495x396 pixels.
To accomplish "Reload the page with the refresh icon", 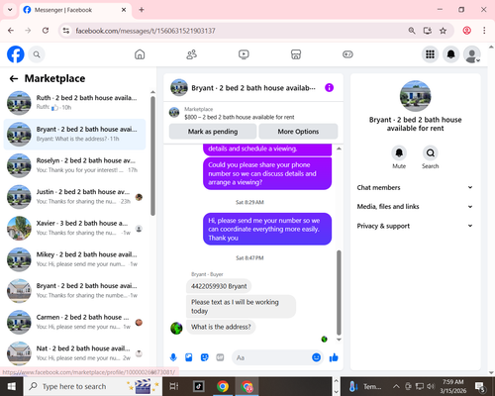I will (x=46, y=31).
